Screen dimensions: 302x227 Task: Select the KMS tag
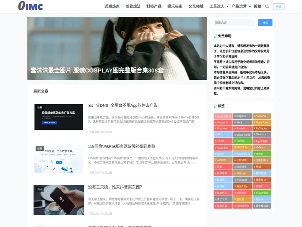[x=242, y=123]
